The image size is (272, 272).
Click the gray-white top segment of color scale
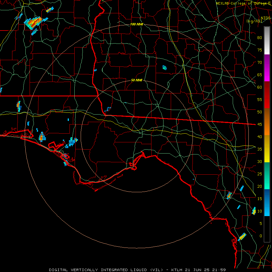267,40
